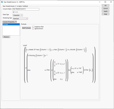The height and width of the screenshot is (109, 114).
Task: Expand the Column Properties menu
Action: [x=10, y=22]
